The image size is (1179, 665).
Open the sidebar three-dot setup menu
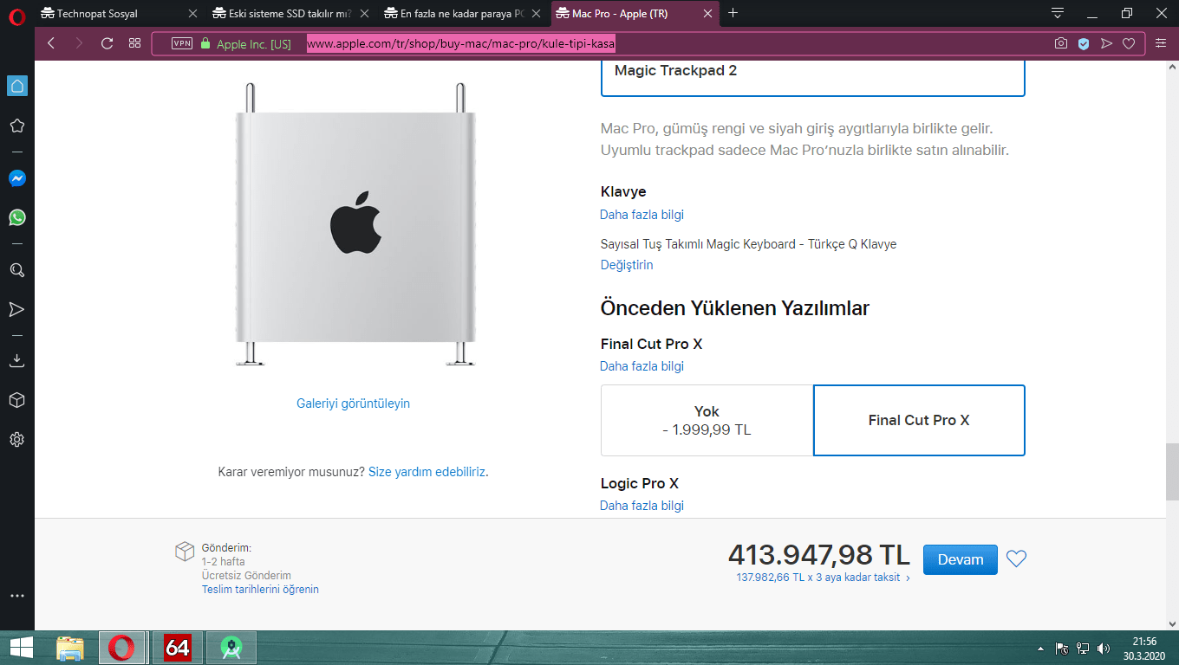tap(16, 596)
